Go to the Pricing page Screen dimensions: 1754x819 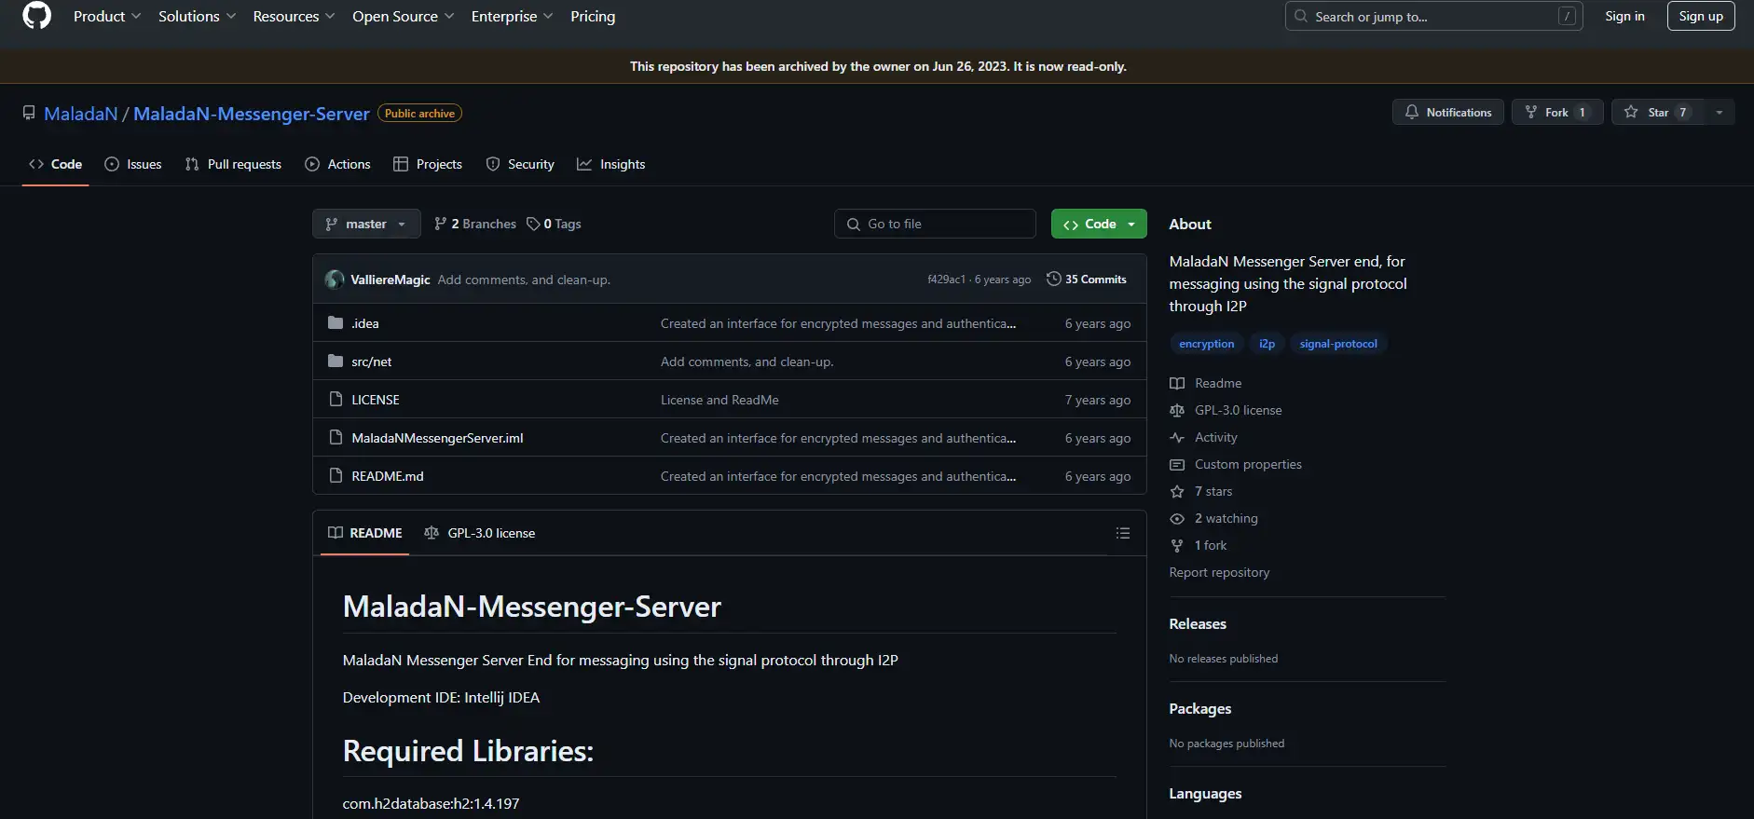click(x=593, y=16)
